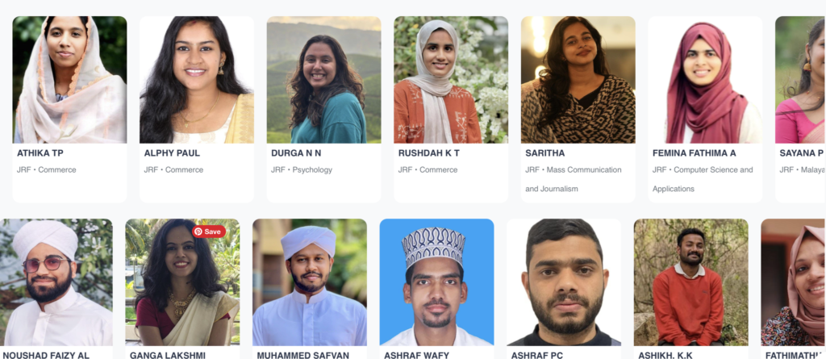Select Ashraf PC's profile photo
This screenshot has width=826, height=359.
pyautogui.click(x=564, y=282)
